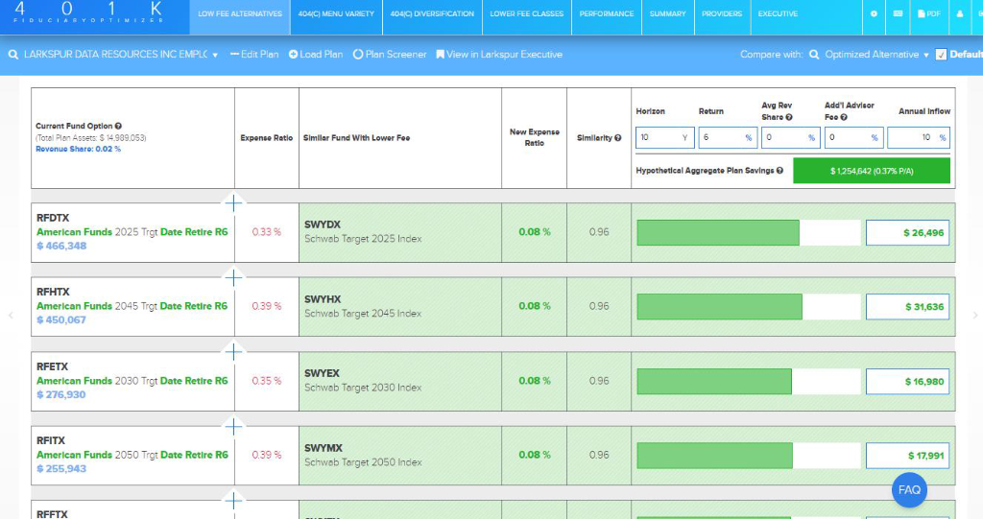
Task: Click the Similarity help question icon
Action: tap(617, 138)
